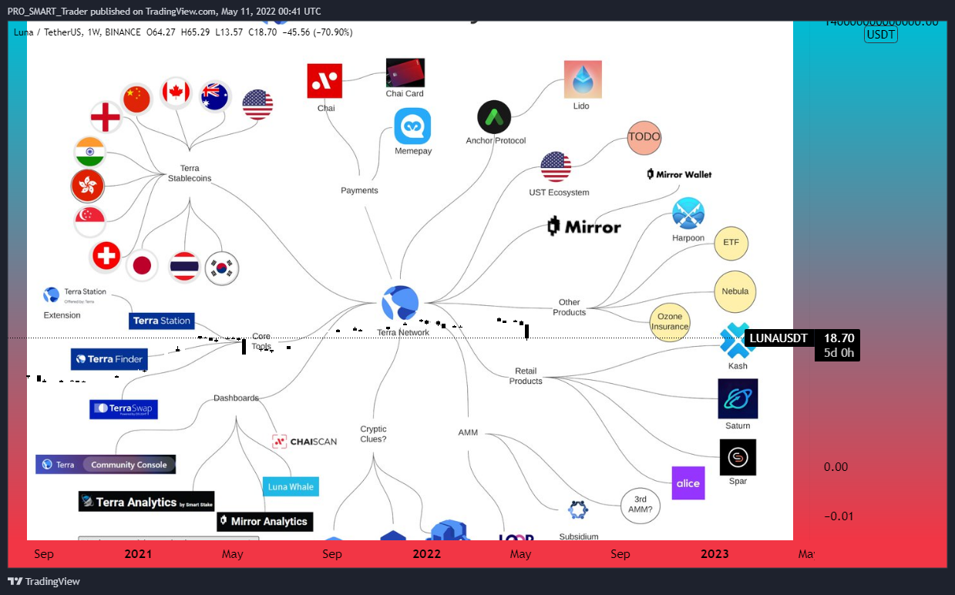The width and height of the screenshot is (955, 595).
Task: Click the Singapore flag circle
Action: [89, 221]
